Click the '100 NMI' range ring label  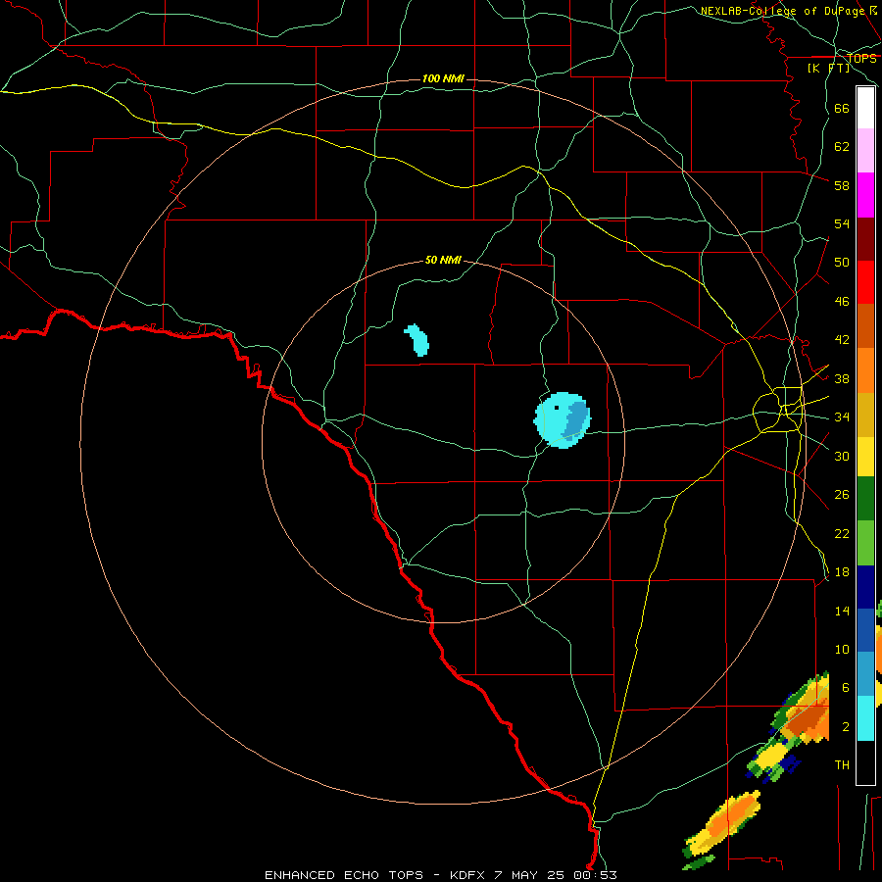[x=443, y=78]
